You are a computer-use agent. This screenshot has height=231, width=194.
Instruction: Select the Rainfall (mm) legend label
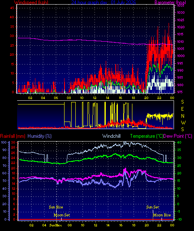point(12,136)
